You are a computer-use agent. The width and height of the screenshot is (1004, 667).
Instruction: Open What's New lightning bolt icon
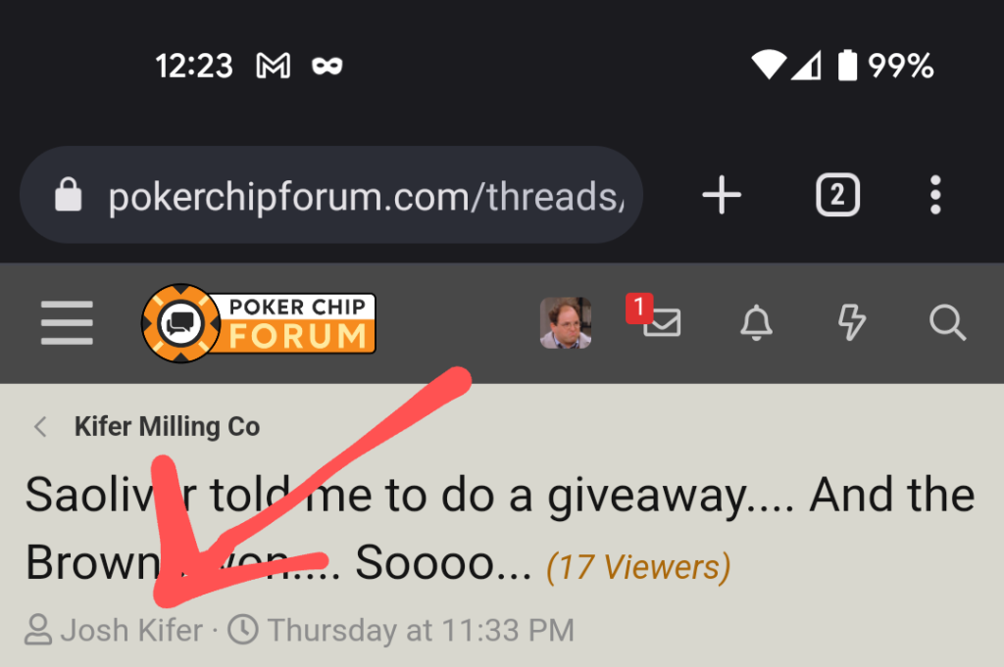click(x=852, y=322)
